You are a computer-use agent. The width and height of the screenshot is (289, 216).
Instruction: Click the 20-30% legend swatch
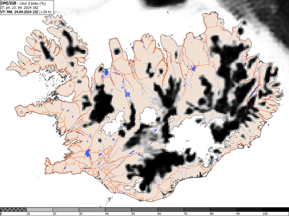[66, 210]
